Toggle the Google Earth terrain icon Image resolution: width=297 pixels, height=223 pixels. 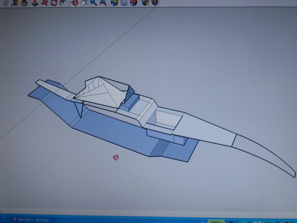tap(124, 3)
